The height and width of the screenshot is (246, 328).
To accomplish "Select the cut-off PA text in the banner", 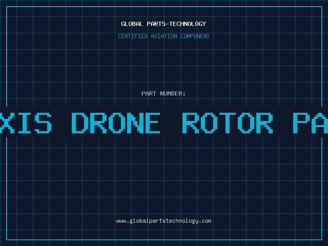I will [x=310, y=123].
